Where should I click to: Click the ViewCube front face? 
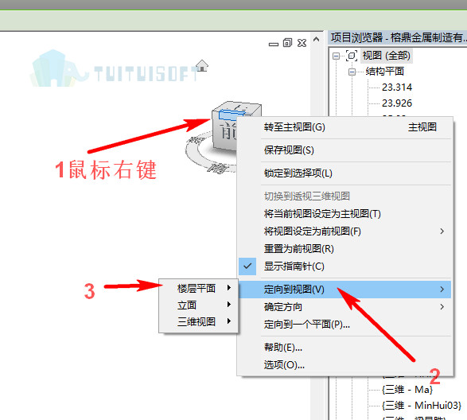coord(225,131)
